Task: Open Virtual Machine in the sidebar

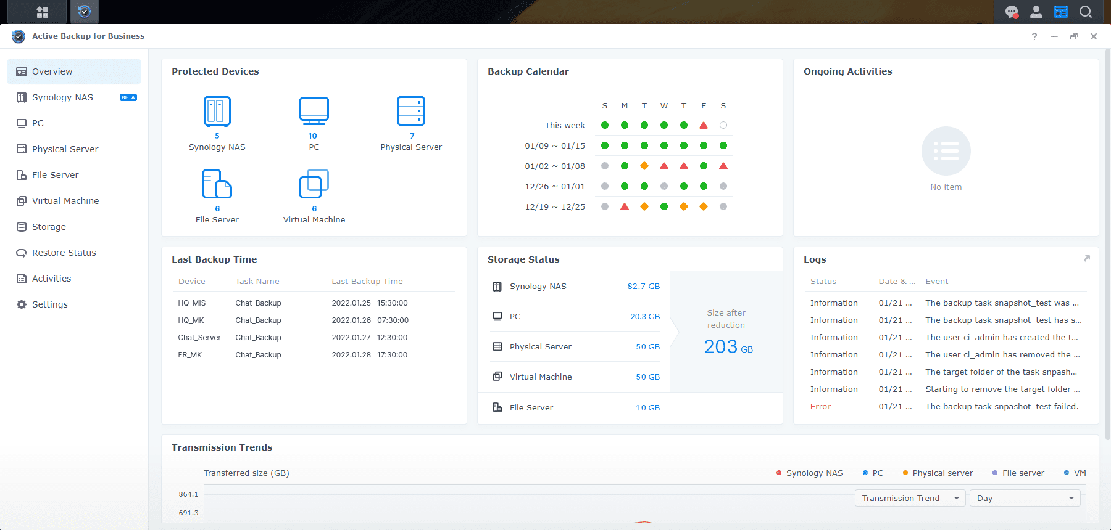Action: coord(74,201)
